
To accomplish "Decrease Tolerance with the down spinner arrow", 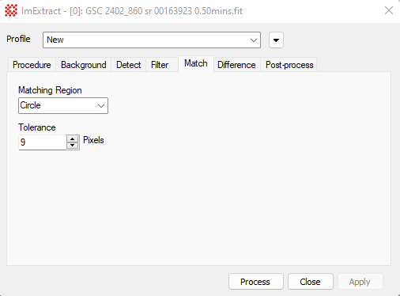I will coord(72,146).
